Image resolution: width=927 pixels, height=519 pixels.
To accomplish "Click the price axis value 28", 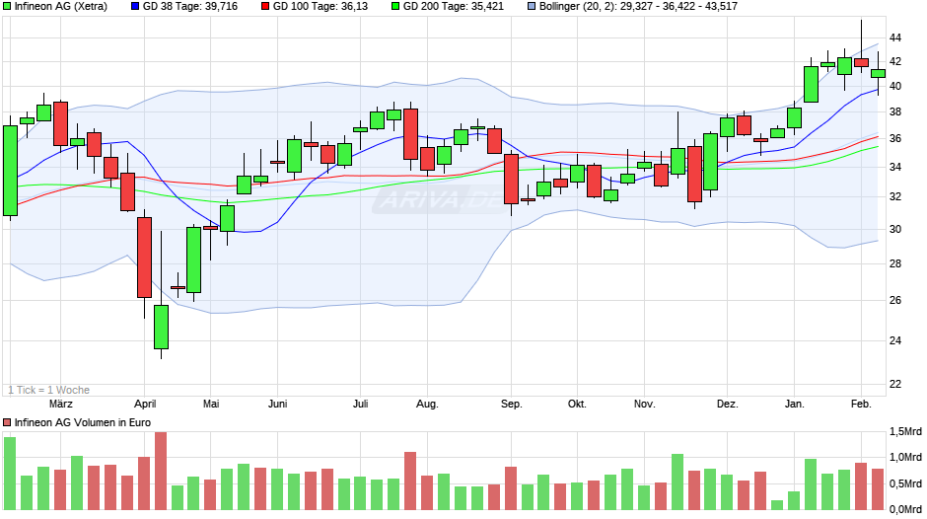I will point(895,263).
